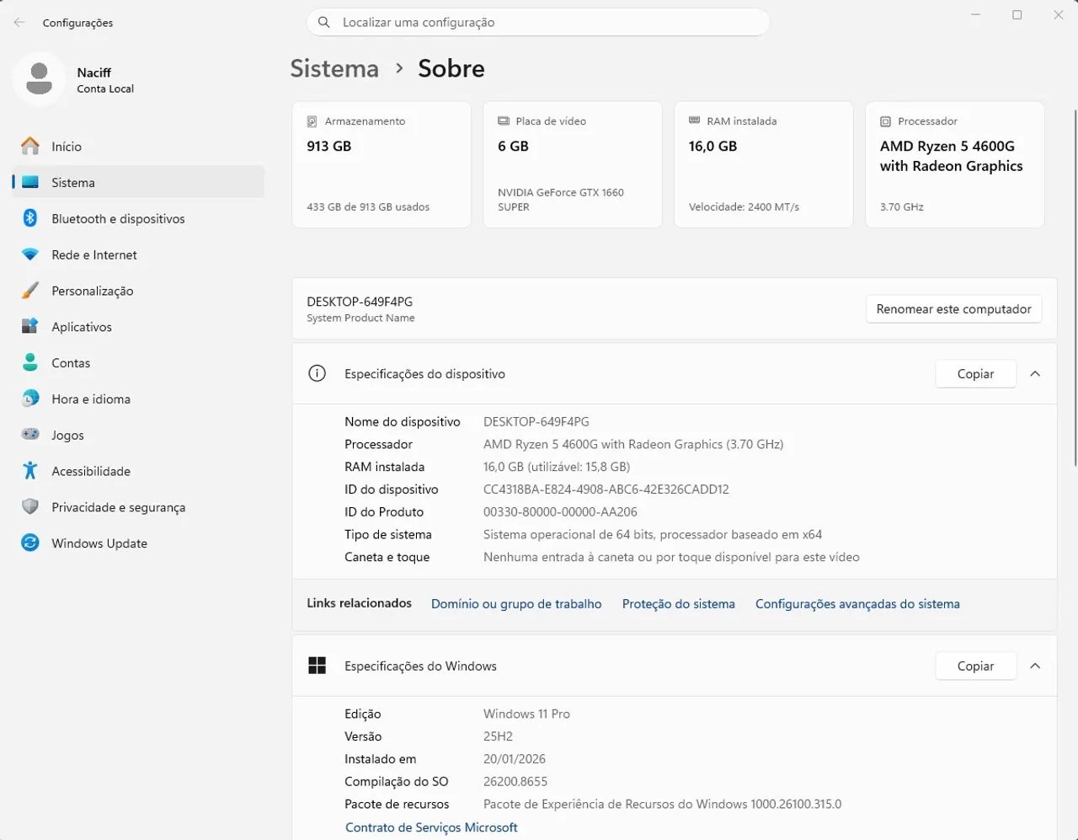Open Windows Update sync icon
This screenshot has height=840, width=1078.
(x=30, y=543)
